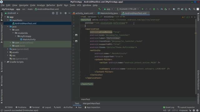Open the Project Structure icon
This screenshot has height=112, width=200.
click(x=174, y=9)
